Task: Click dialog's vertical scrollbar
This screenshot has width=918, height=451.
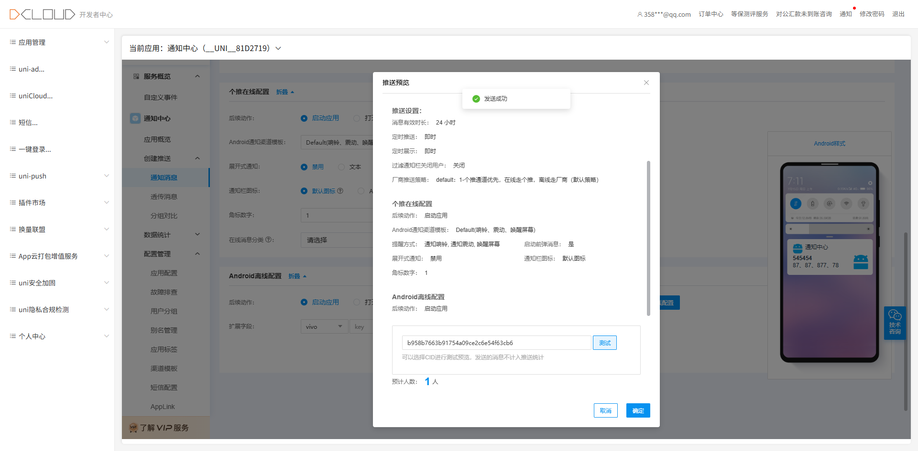Action: click(648, 238)
